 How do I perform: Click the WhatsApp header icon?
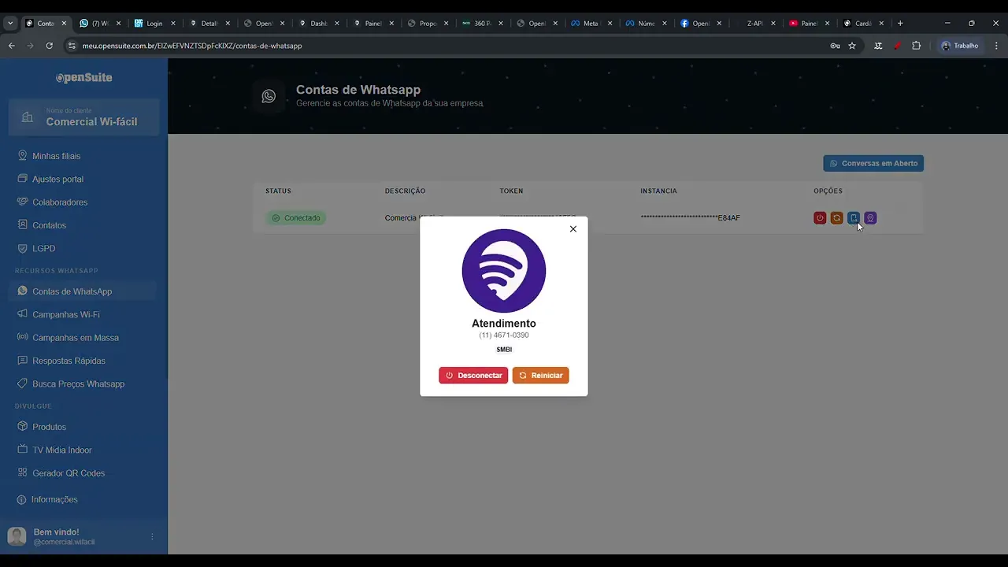pos(269,96)
